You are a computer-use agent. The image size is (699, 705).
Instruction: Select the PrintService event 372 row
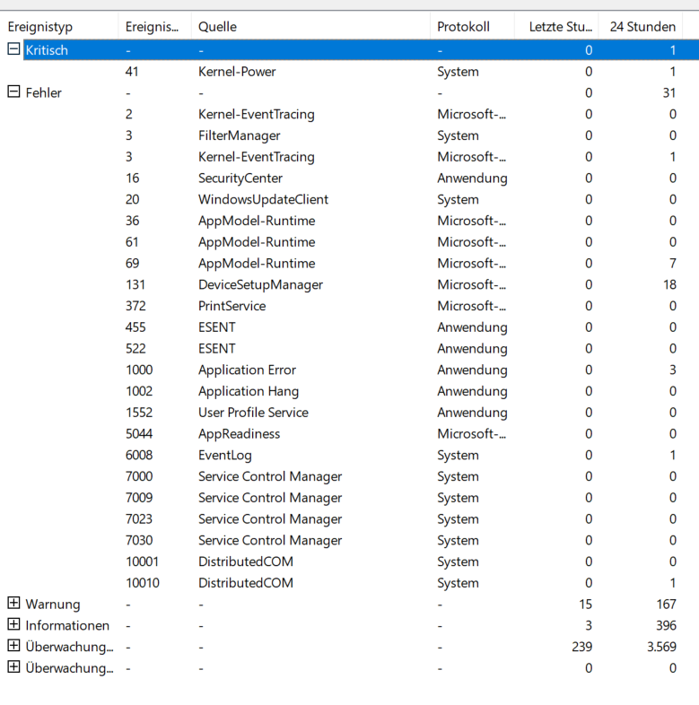pyautogui.click(x=350, y=306)
